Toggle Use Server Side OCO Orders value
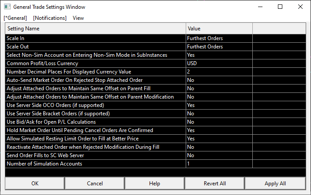Viewport: 311px width, 195px height. point(218,105)
